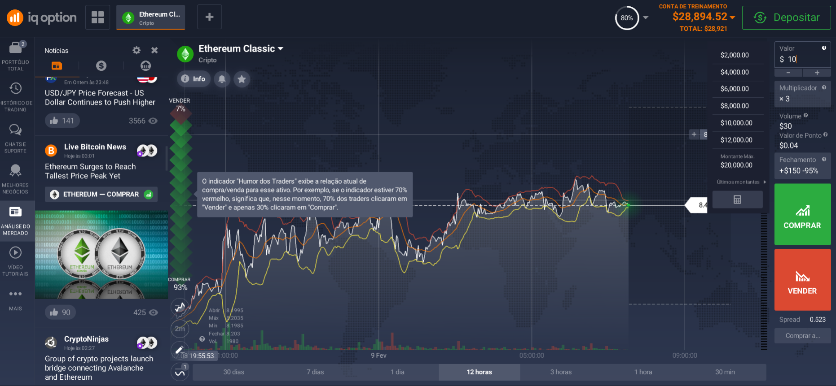Toggle the favorite star for Ethereum Classic
The width and height of the screenshot is (836, 386).
coord(242,79)
